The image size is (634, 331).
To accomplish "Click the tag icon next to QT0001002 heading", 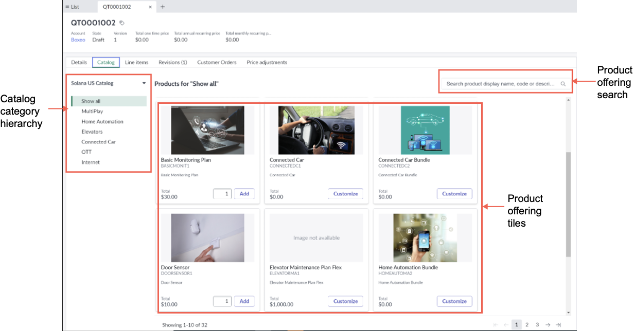I will [122, 23].
